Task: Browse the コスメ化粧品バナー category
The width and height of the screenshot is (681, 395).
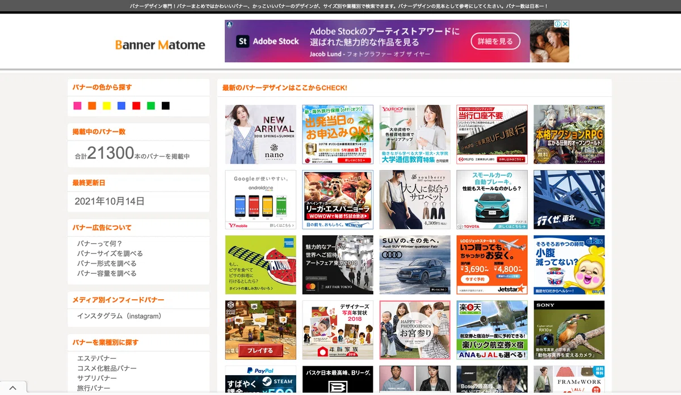Action: click(x=107, y=368)
